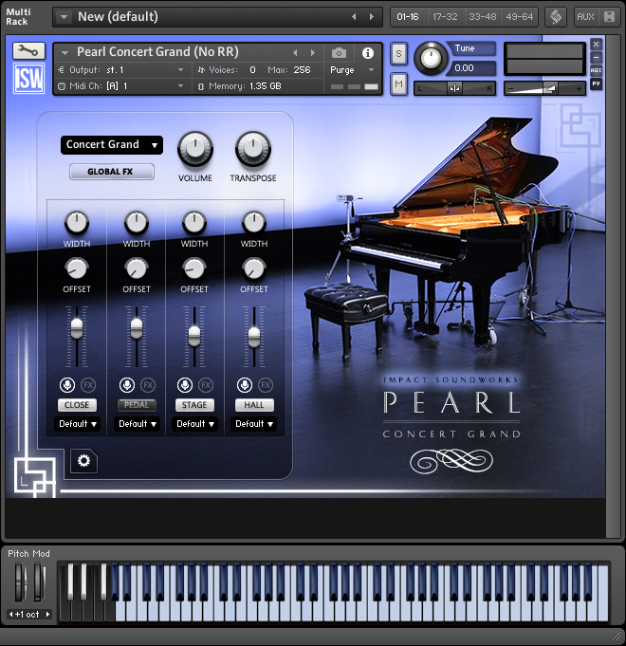
Task: Open the Default dropdown under STAGE
Action: tap(195, 424)
